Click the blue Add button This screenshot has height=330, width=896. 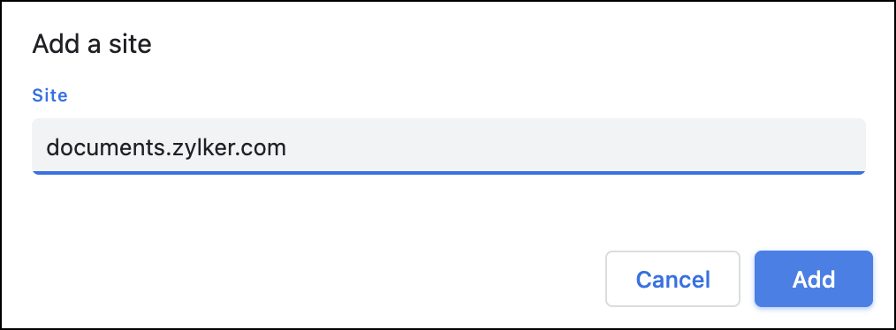coord(813,279)
